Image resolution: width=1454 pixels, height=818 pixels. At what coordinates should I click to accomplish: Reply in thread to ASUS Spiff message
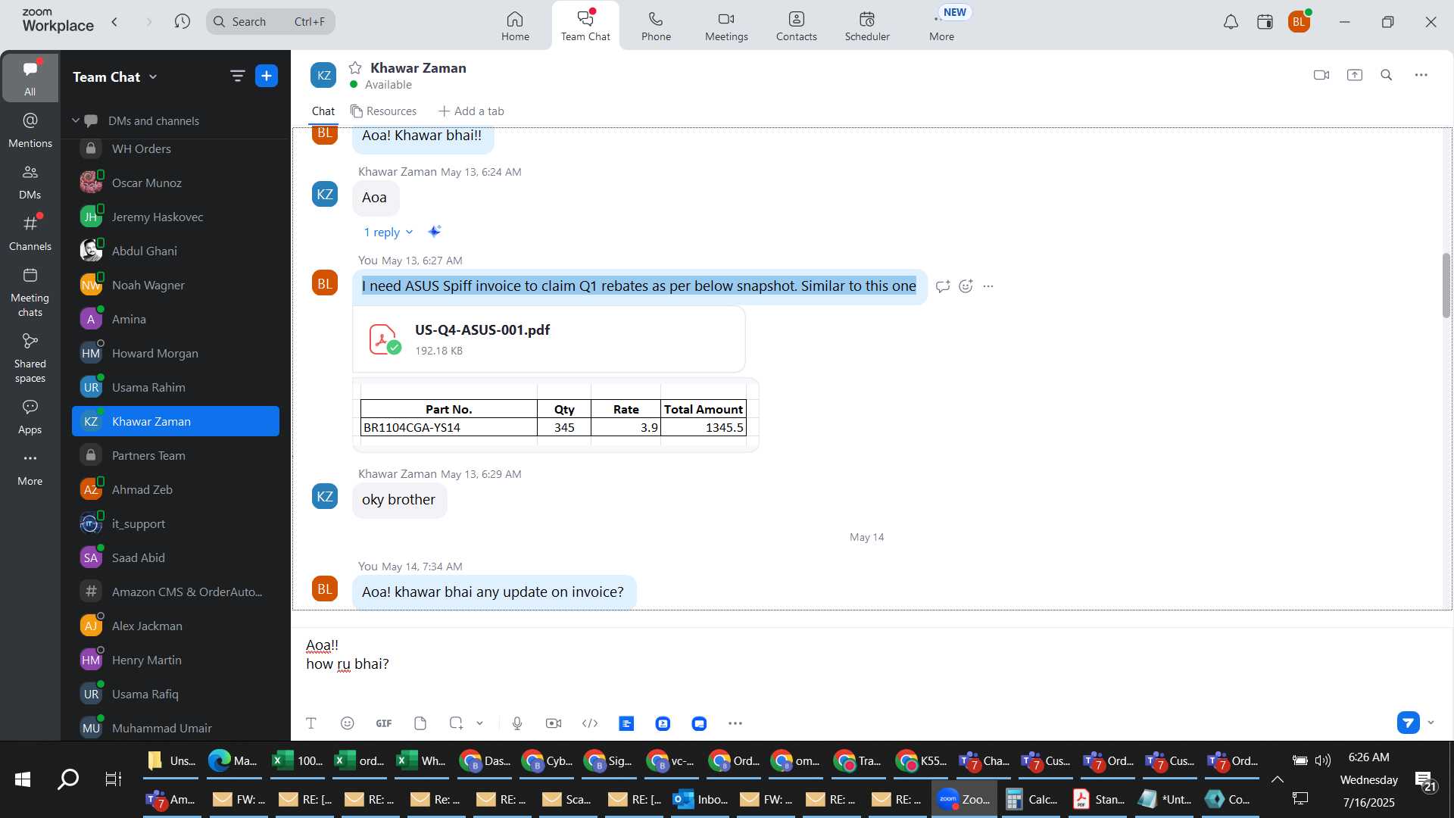click(x=943, y=286)
